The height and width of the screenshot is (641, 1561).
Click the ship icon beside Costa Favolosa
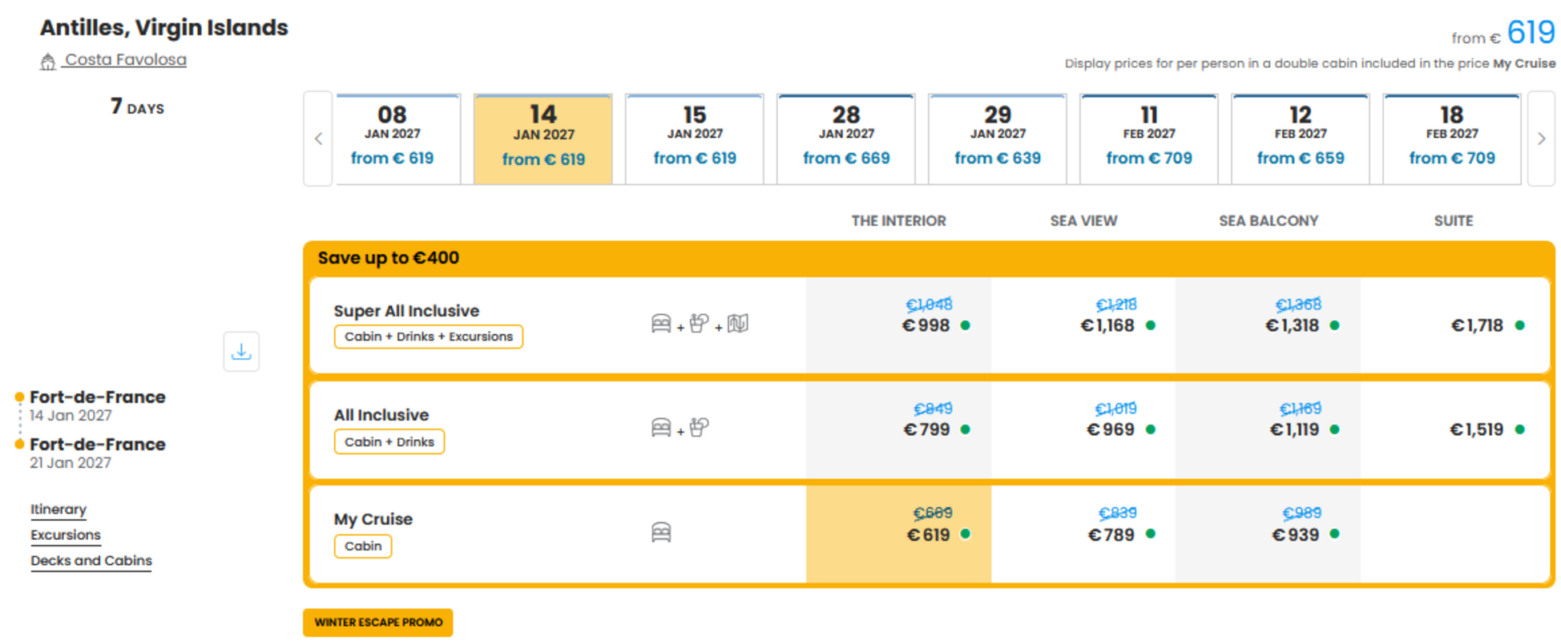(x=48, y=61)
